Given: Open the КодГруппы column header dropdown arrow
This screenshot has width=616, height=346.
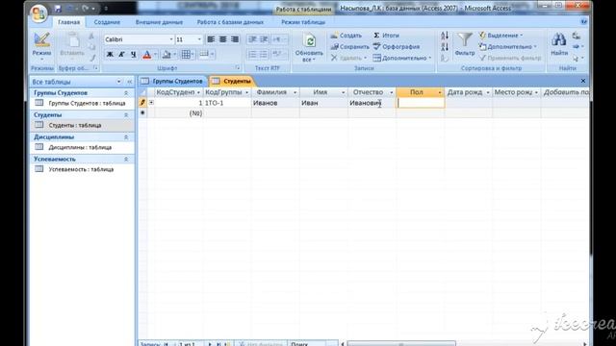Looking at the screenshot, I should [246, 92].
